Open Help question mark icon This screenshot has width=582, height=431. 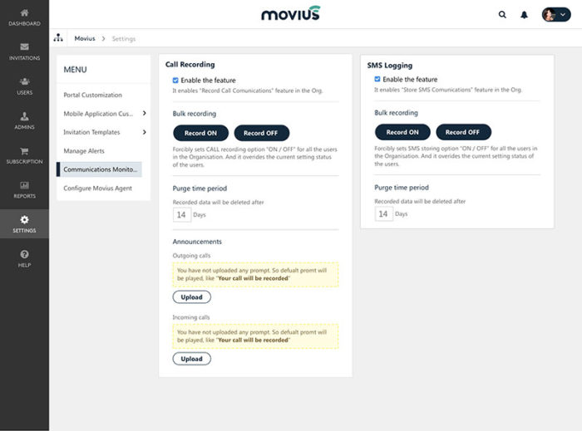[x=24, y=254]
